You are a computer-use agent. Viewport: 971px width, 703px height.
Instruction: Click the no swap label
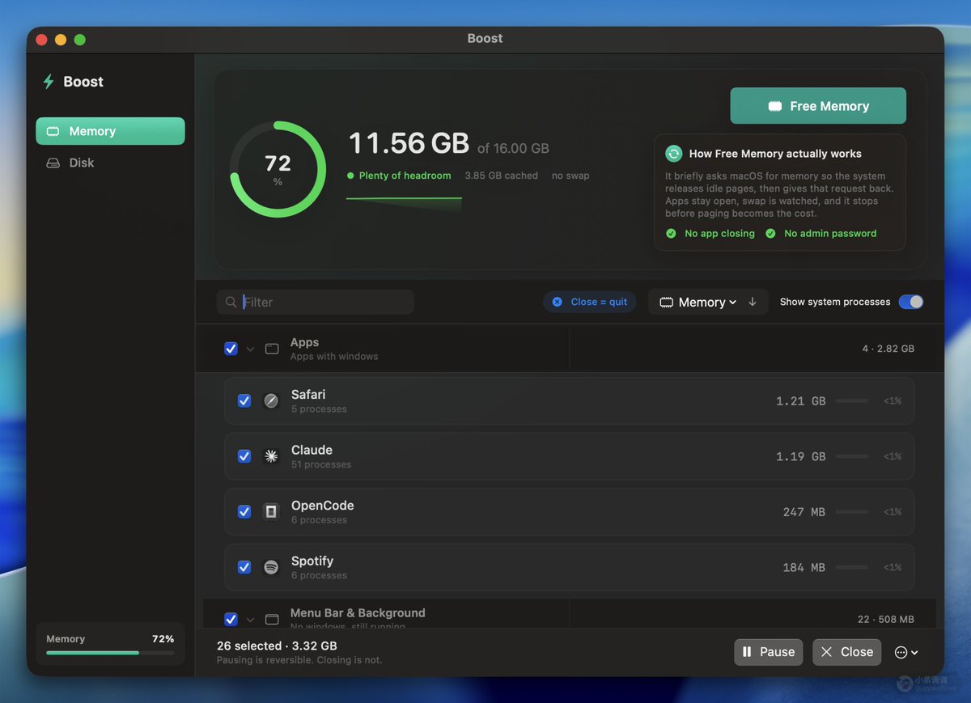coord(570,176)
